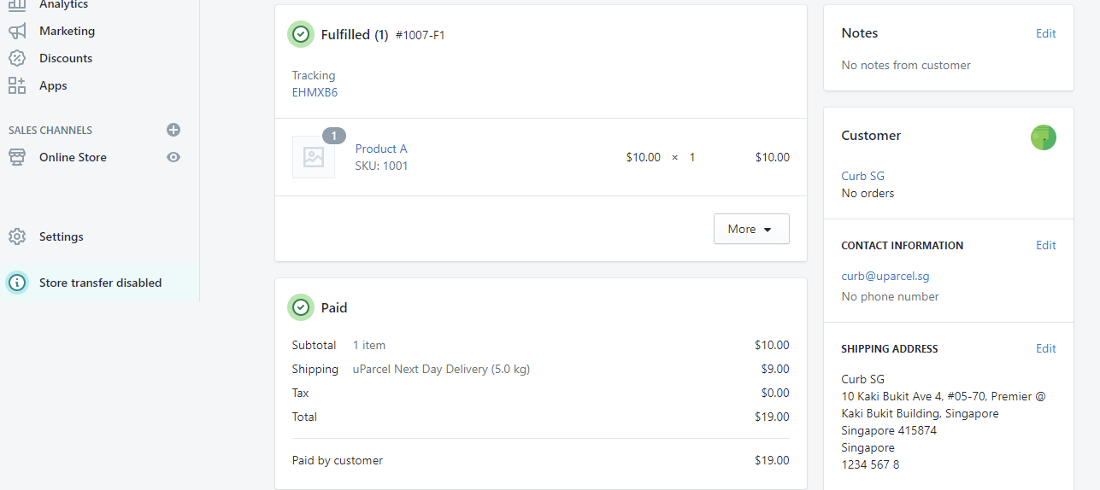Open customer Curb SG profile link
Viewport: 1100px width, 490px height.
(862, 176)
